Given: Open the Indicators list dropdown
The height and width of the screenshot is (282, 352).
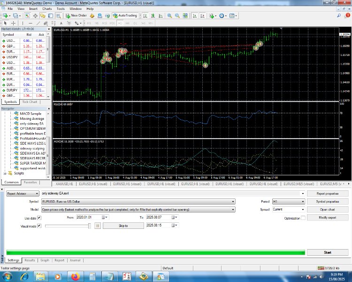Looking at the screenshot, I should [x=213, y=16].
